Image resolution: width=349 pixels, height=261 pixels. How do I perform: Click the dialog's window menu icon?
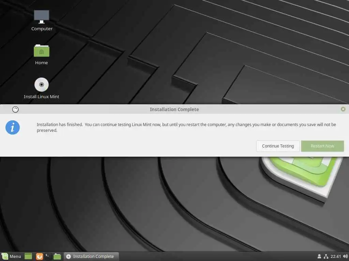pos(15,109)
